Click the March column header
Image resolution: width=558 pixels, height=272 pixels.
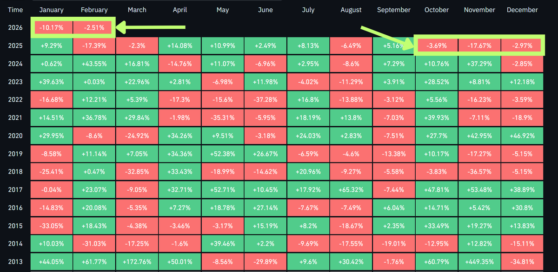pyautogui.click(x=137, y=10)
